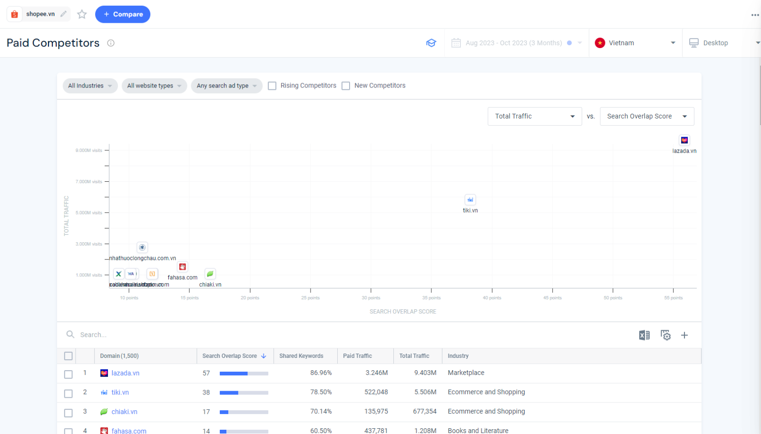Open the Paid Competitors info tooltip icon
This screenshot has height=434, width=761.
pos(111,43)
